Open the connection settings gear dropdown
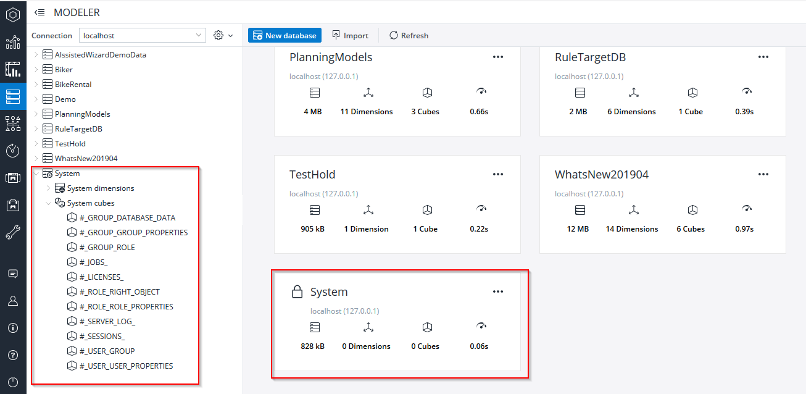806x394 pixels. (223, 36)
